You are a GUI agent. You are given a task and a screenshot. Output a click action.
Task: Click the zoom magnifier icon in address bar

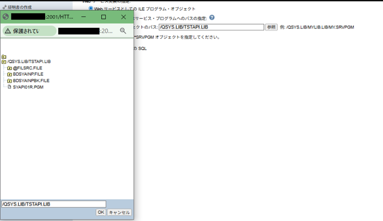click(123, 31)
